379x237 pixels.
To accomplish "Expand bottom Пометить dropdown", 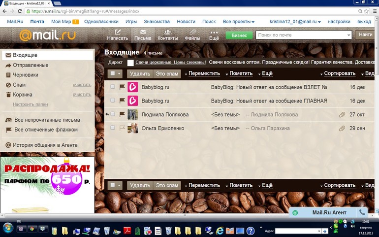I will (239, 185).
